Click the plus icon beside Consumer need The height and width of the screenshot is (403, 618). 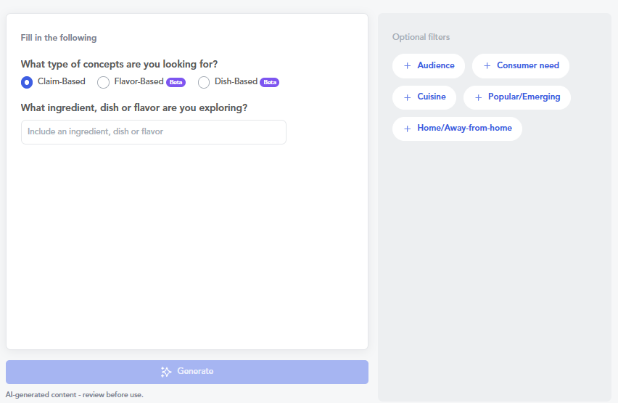(x=487, y=65)
